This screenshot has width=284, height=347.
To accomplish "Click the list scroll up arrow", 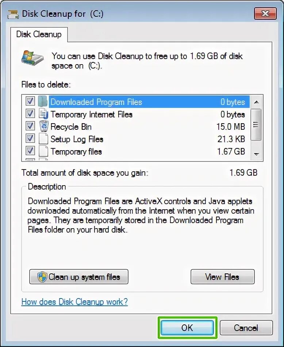I will coord(256,102).
